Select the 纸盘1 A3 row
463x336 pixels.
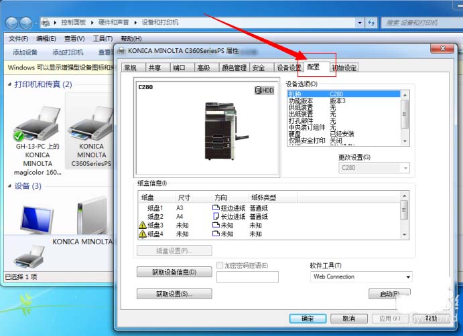tap(269, 208)
